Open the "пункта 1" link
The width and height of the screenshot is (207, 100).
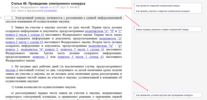(x=12, y=50)
